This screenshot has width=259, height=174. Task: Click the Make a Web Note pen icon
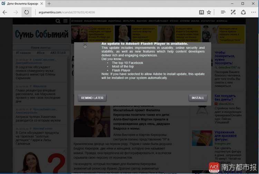tap(233, 12)
